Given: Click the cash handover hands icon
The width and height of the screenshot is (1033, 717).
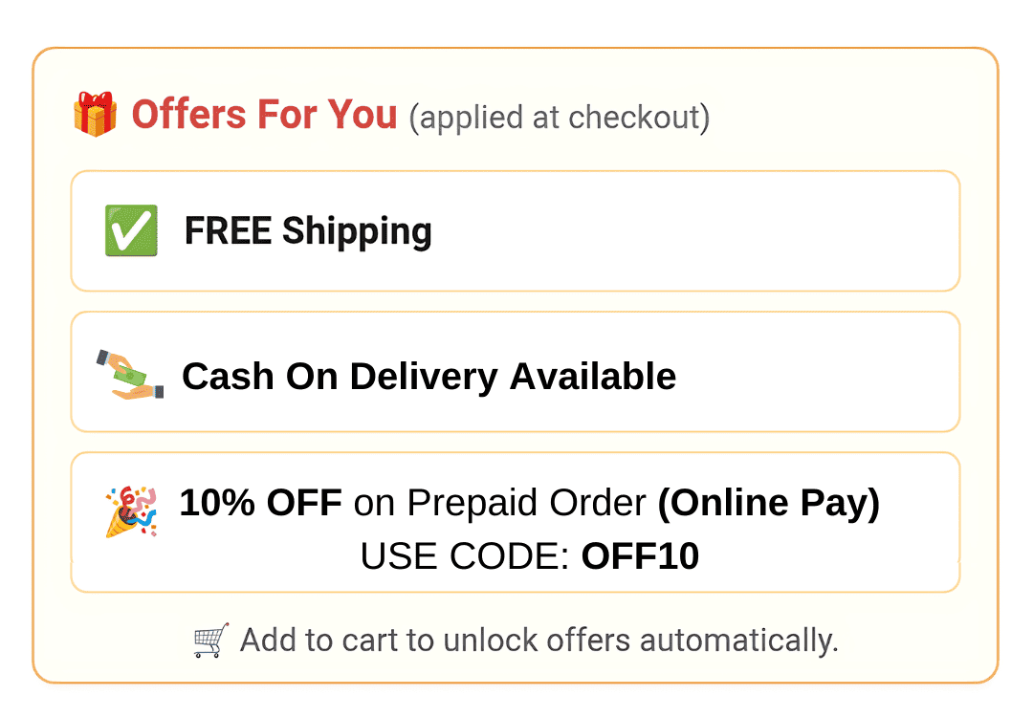Looking at the screenshot, I should (x=130, y=375).
